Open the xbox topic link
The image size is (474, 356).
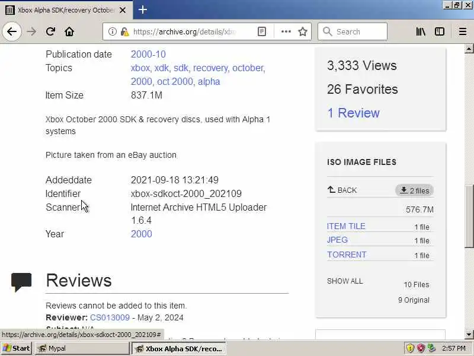pyautogui.click(x=140, y=68)
